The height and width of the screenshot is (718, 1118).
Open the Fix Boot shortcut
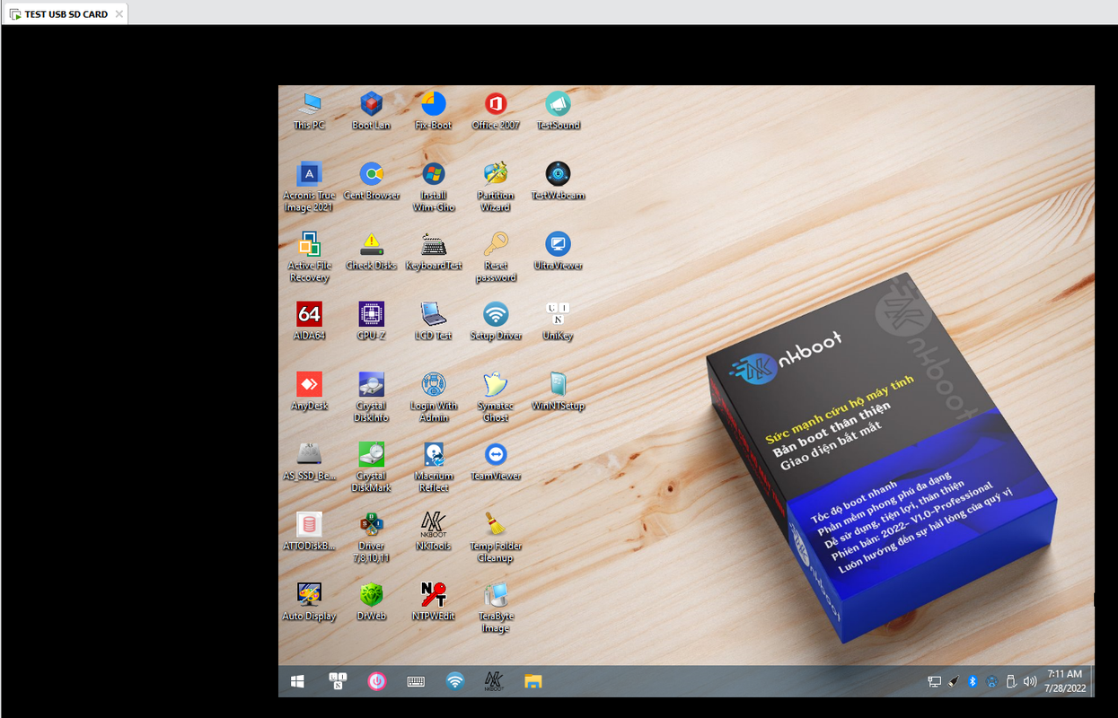pos(434,111)
